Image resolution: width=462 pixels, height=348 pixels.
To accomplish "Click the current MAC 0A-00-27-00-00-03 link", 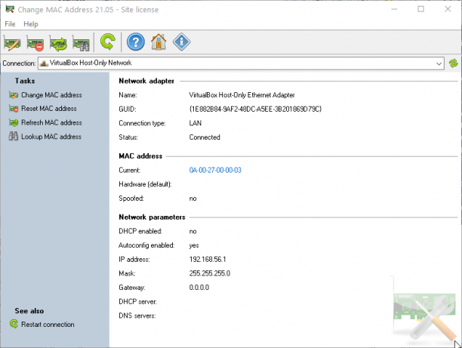I will [215, 171].
